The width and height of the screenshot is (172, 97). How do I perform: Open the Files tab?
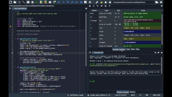138,49
